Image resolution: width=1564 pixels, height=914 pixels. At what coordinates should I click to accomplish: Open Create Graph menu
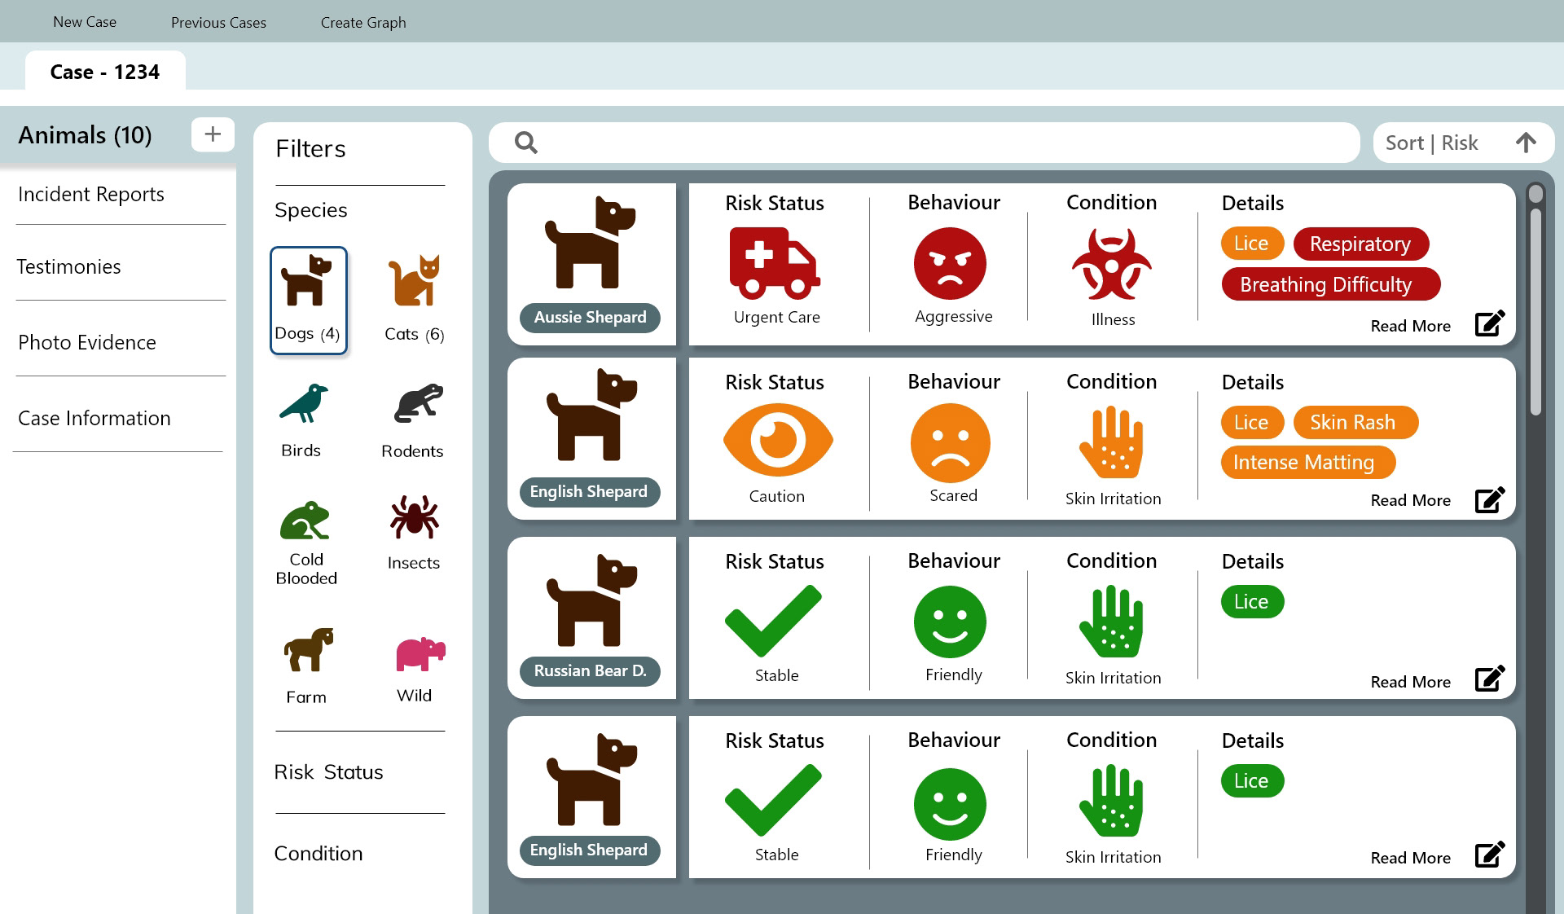[363, 22]
